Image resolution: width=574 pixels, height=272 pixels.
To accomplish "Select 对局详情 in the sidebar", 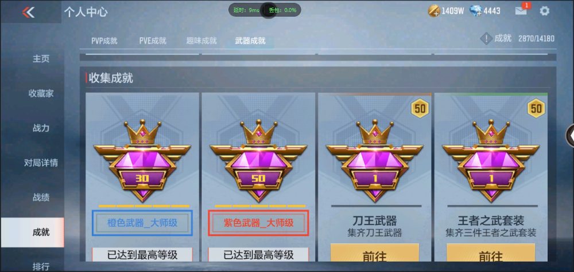I will [x=41, y=163].
